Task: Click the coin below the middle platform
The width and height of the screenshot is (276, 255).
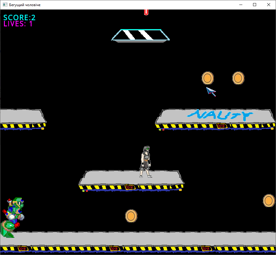Action: pyautogui.click(x=131, y=216)
